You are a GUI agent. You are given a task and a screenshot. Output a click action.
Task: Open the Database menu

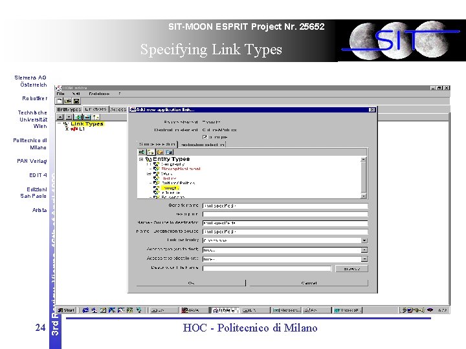(99, 94)
